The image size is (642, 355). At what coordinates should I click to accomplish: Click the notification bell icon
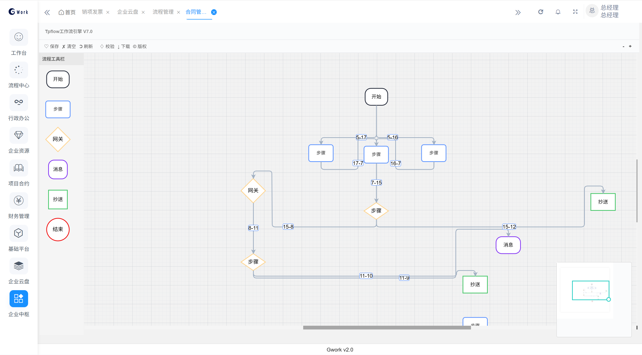pos(558,12)
